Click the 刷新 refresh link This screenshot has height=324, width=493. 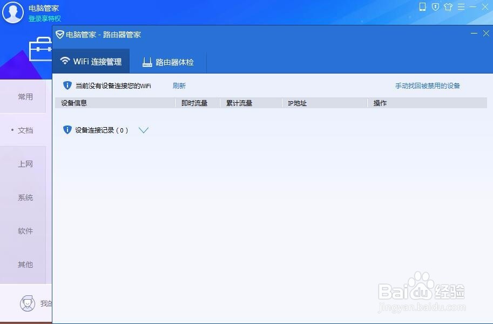pyautogui.click(x=179, y=85)
